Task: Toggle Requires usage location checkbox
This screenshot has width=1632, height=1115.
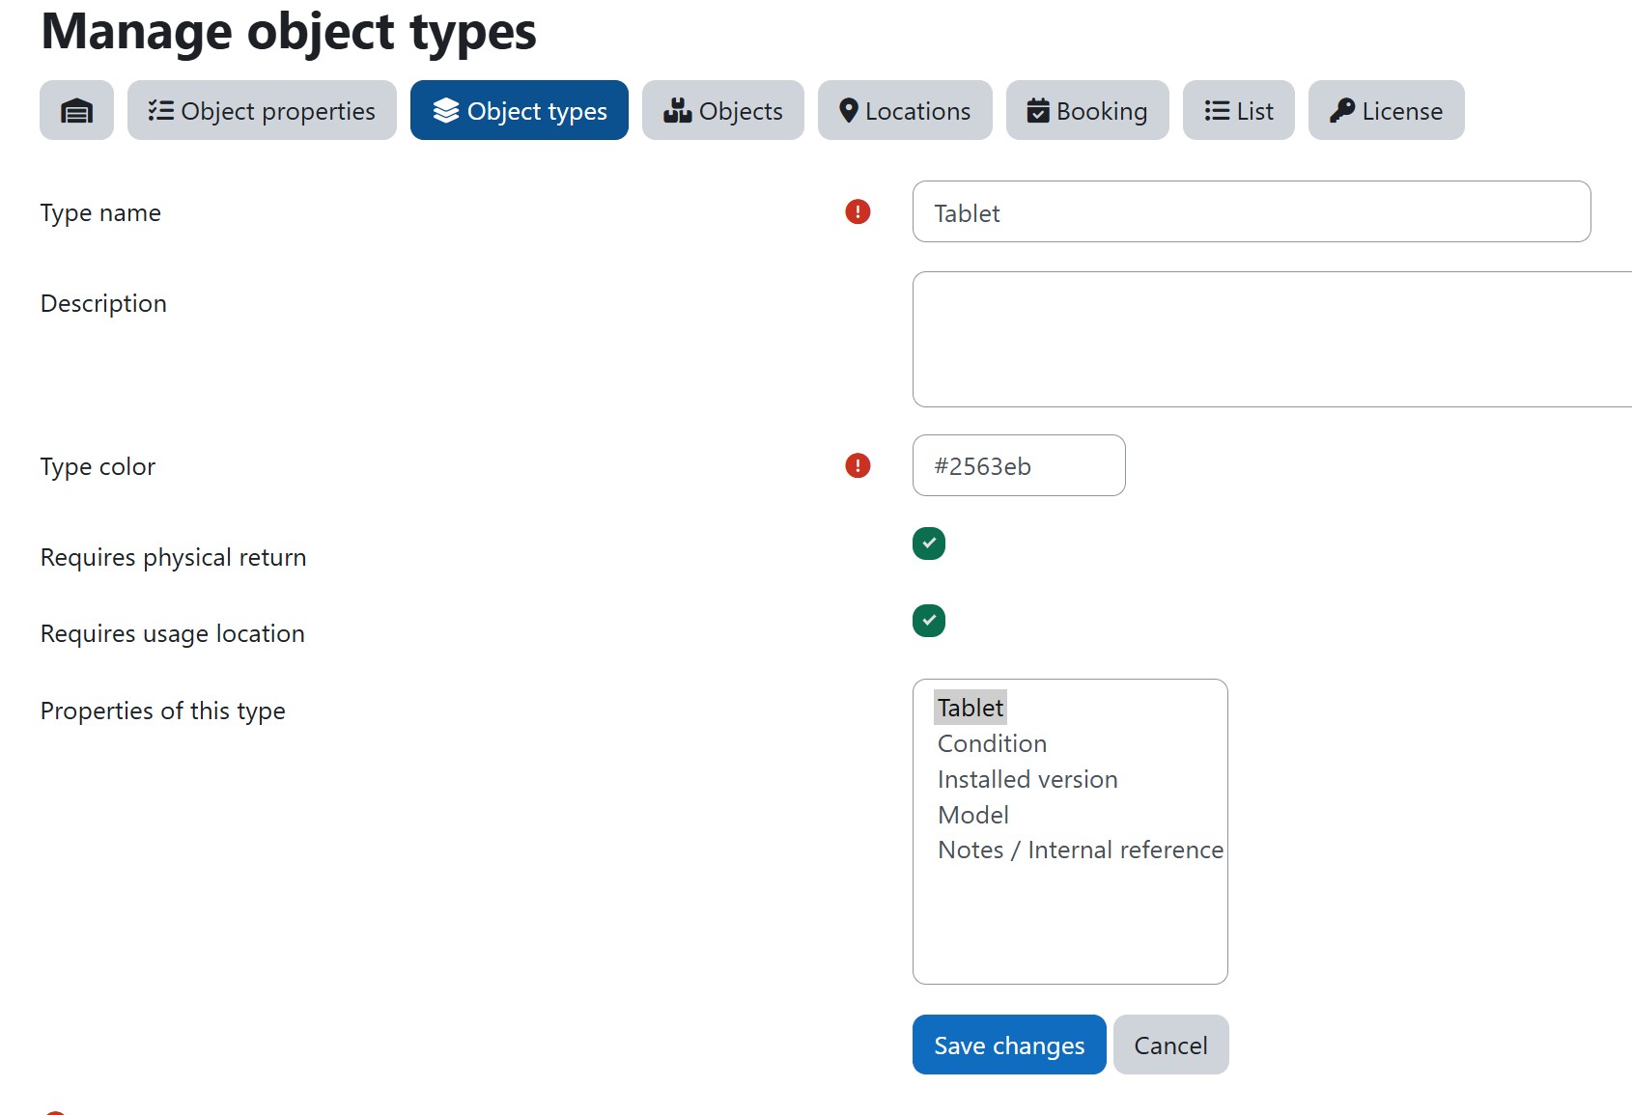Action: (x=929, y=620)
